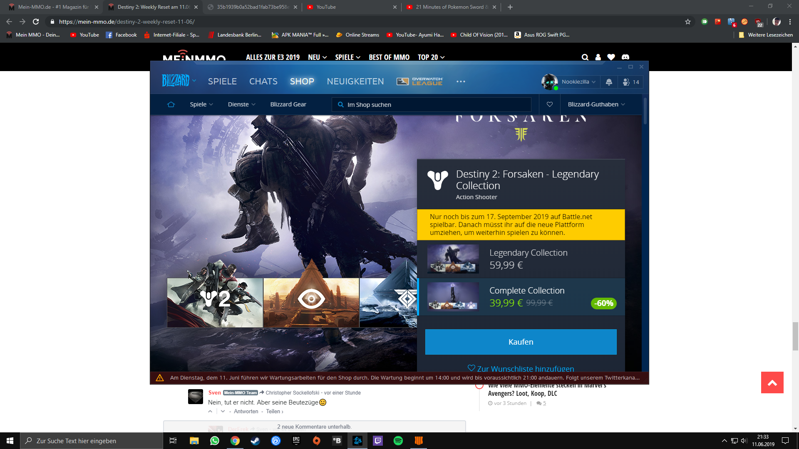
Task: Select the Destiny 2 base game thumbnail
Action: click(215, 303)
